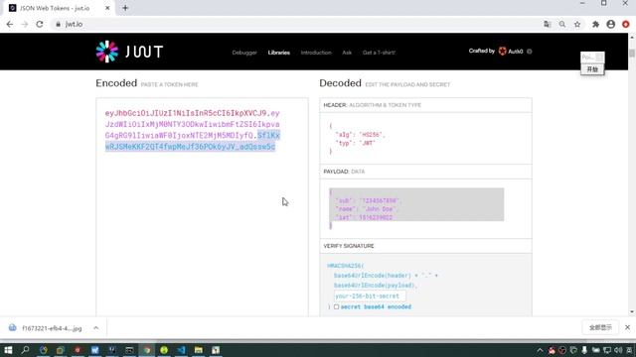The width and height of the screenshot is (636, 357).
Task: Click the jwt.io address bar
Action: (296, 24)
